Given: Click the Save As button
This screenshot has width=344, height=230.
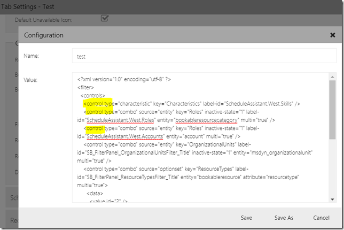Looking at the screenshot, I should [x=284, y=218].
